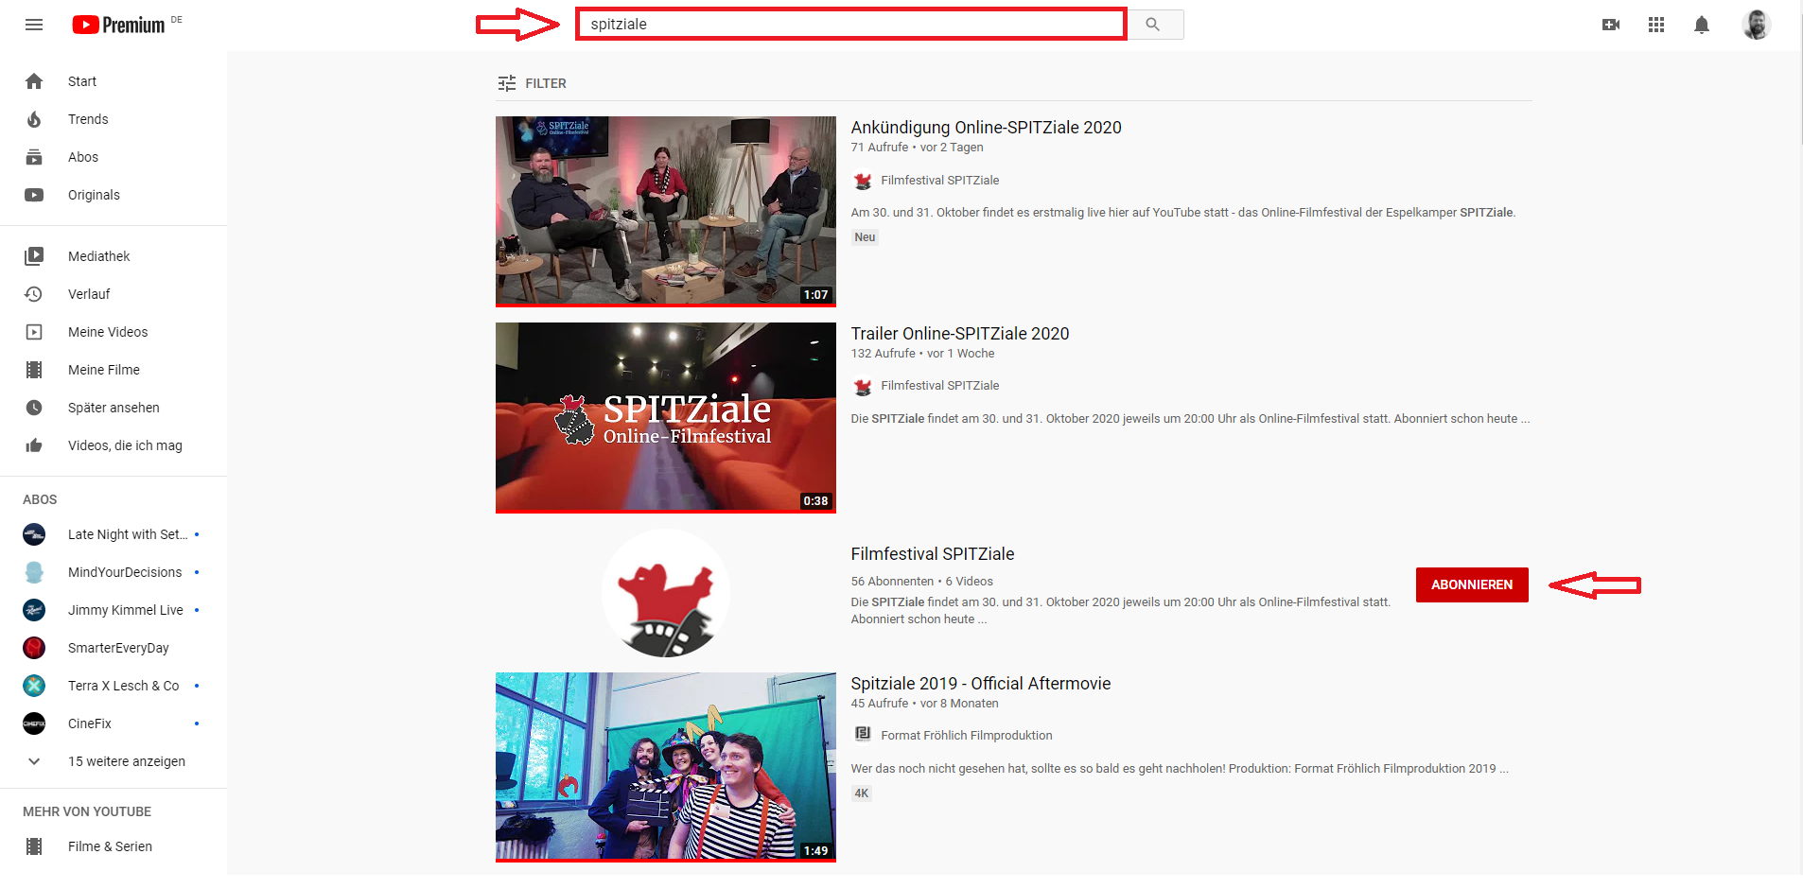Open the YouTube apps grid icon
The image size is (1803, 889).
pyautogui.click(x=1656, y=25)
